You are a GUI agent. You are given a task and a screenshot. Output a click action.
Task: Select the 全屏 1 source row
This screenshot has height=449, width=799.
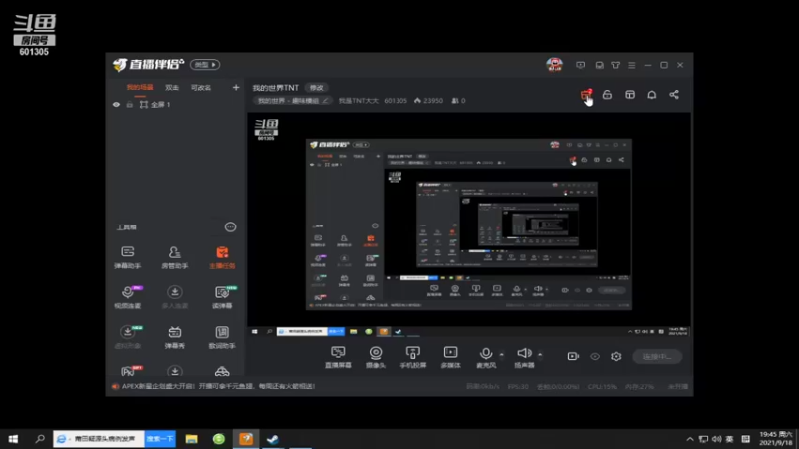coord(175,105)
